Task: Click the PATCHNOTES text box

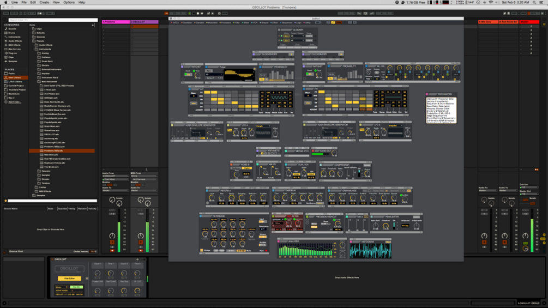Action: pyautogui.click(x=441, y=110)
